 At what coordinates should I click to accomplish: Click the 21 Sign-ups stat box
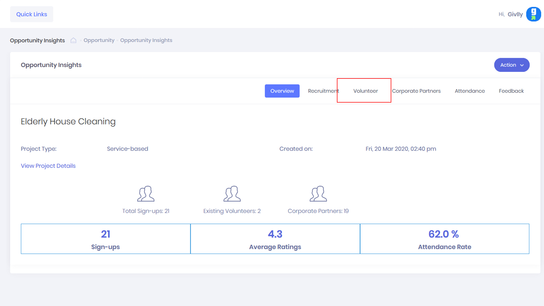[x=105, y=239]
